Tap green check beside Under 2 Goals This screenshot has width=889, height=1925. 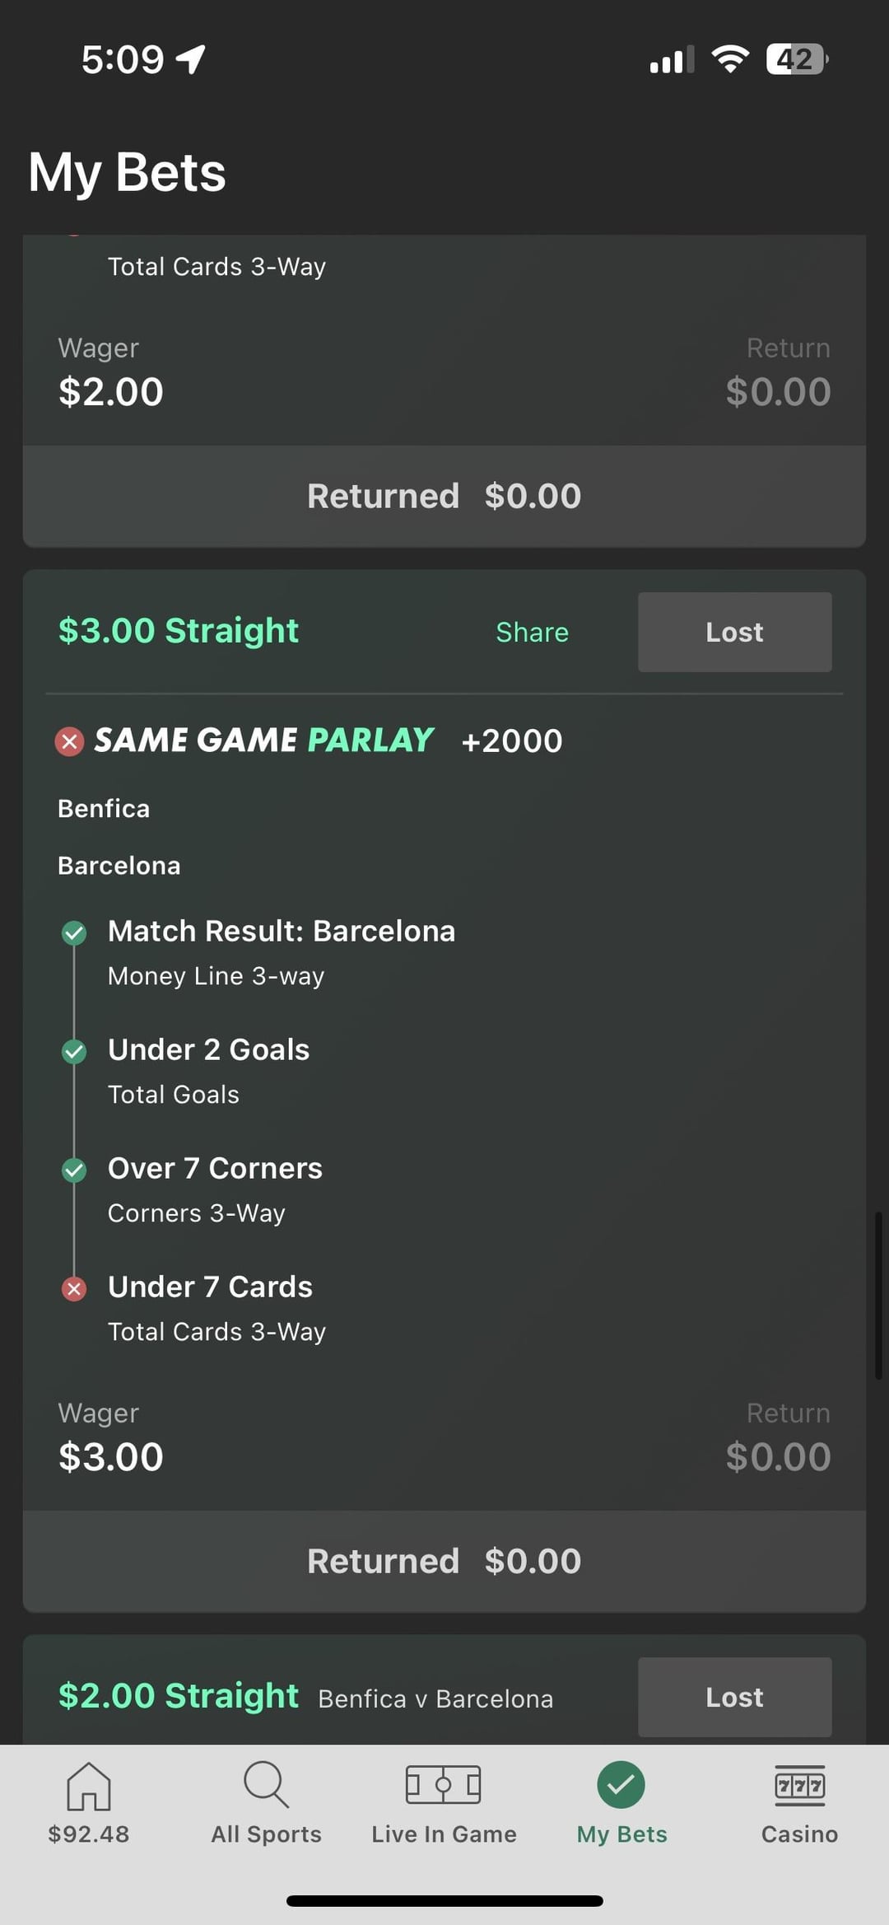(74, 1051)
